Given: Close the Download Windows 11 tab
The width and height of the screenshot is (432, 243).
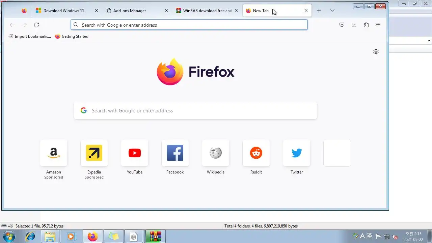Looking at the screenshot, I should tap(97, 11).
